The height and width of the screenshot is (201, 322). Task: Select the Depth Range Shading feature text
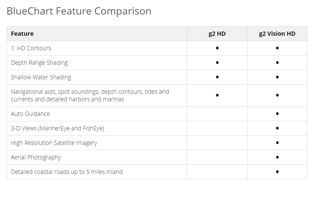pos(39,63)
